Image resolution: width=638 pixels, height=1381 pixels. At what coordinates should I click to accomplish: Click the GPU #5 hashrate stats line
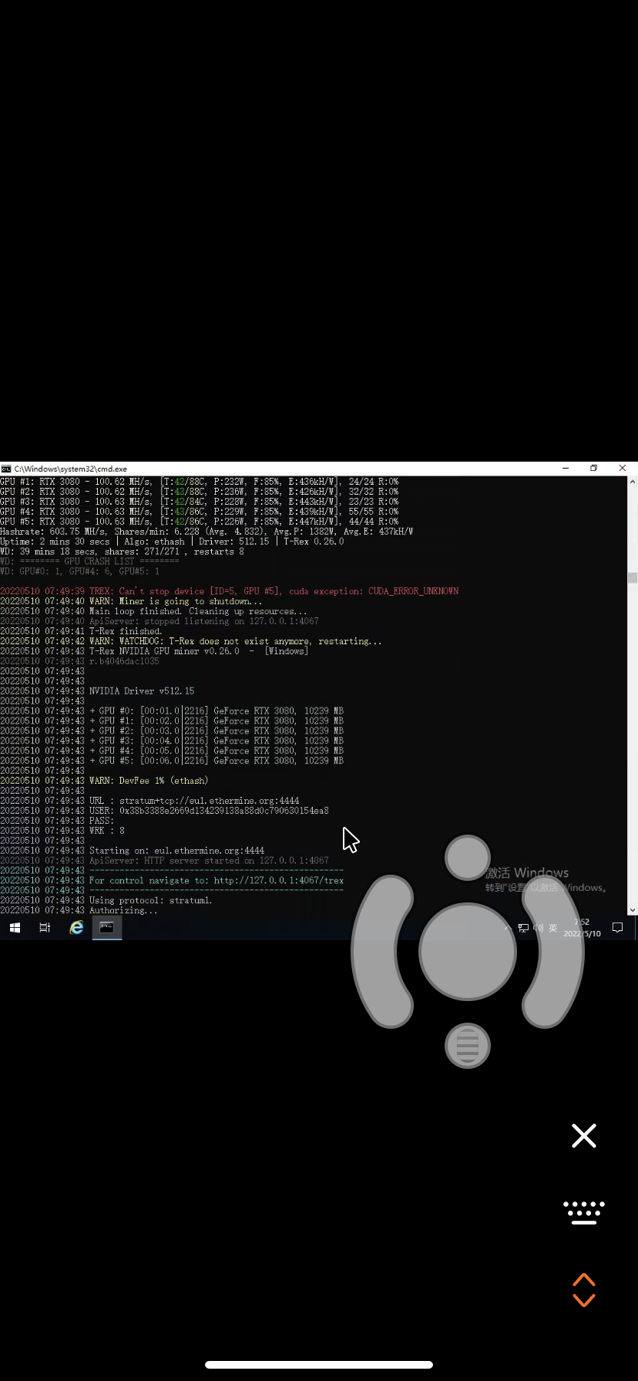pyautogui.click(x=200, y=521)
